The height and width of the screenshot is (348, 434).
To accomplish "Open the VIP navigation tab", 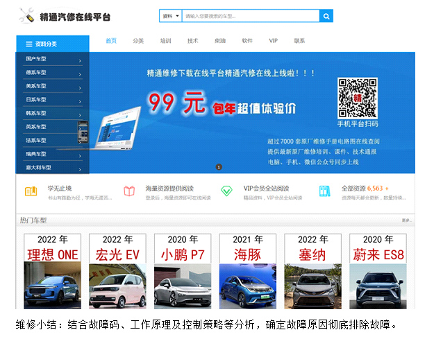I will point(273,41).
